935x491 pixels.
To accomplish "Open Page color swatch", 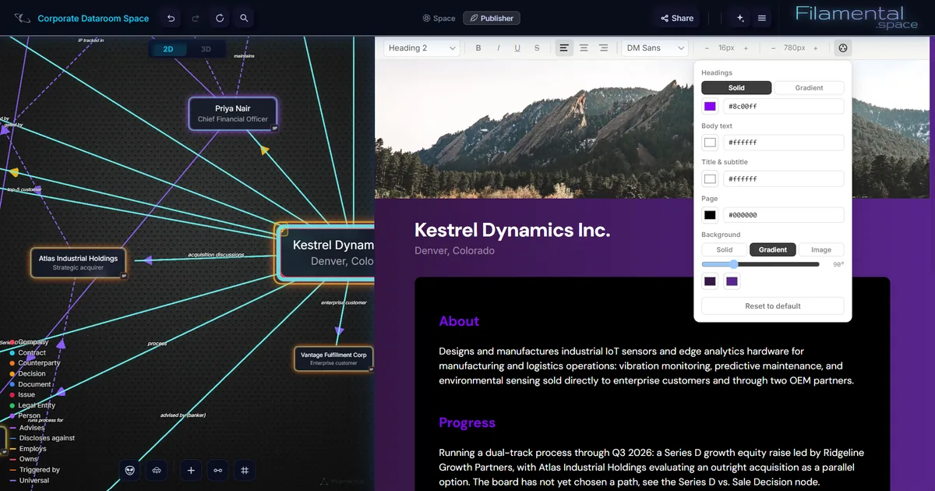I will [x=710, y=215].
